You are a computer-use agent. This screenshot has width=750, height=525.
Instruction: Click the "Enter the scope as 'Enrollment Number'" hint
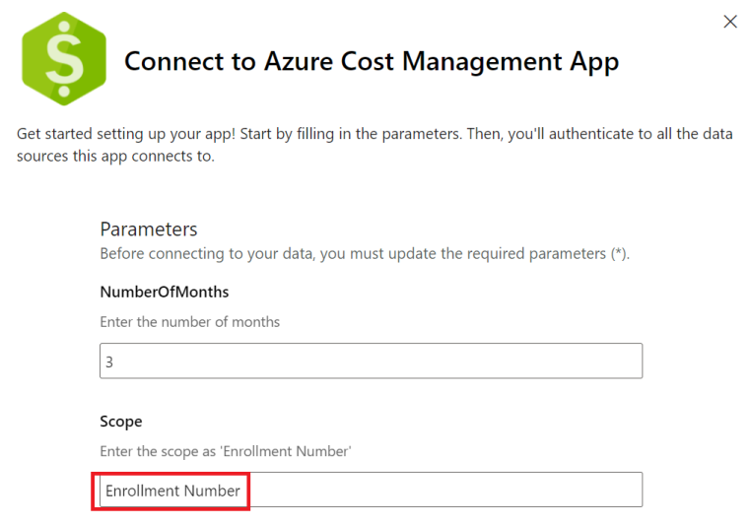[x=226, y=451]
